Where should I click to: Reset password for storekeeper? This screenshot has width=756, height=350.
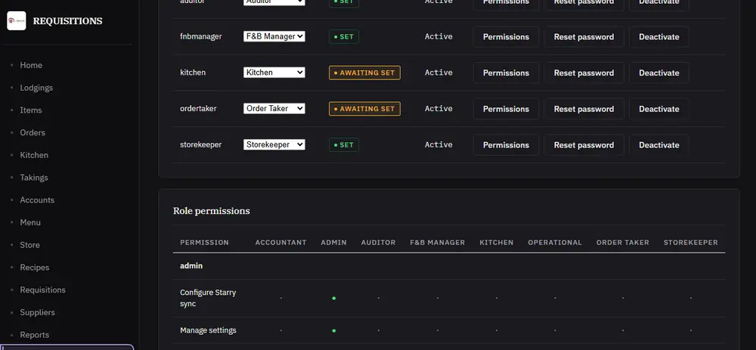[x=584, y=145]
